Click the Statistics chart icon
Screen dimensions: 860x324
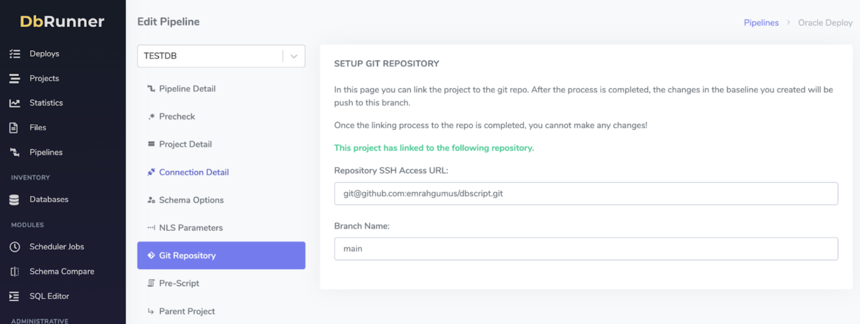coord(15,103)
